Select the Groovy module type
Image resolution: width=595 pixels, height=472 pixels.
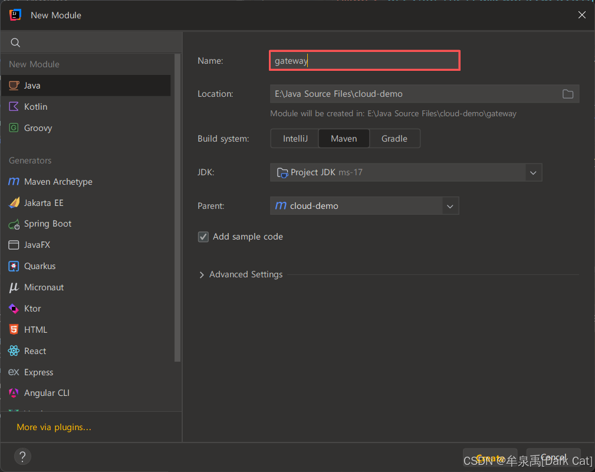pos(86,128)
